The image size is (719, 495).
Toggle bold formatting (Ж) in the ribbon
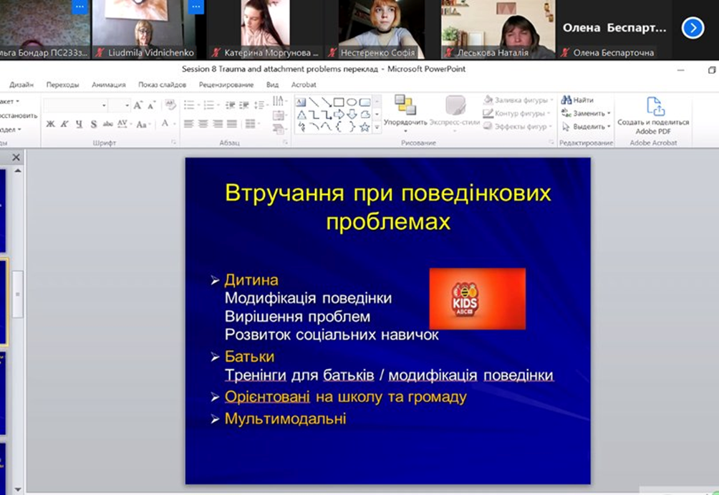click(50, 124)
